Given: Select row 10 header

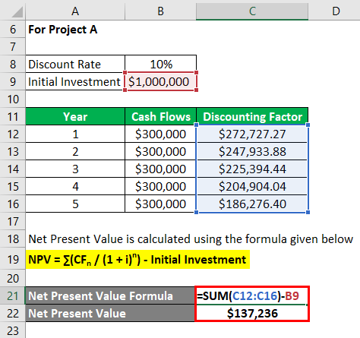Looking at the screenshot, I should click(x=13, y=99).
